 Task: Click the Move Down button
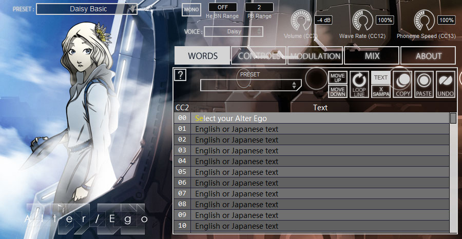(338, 91)
